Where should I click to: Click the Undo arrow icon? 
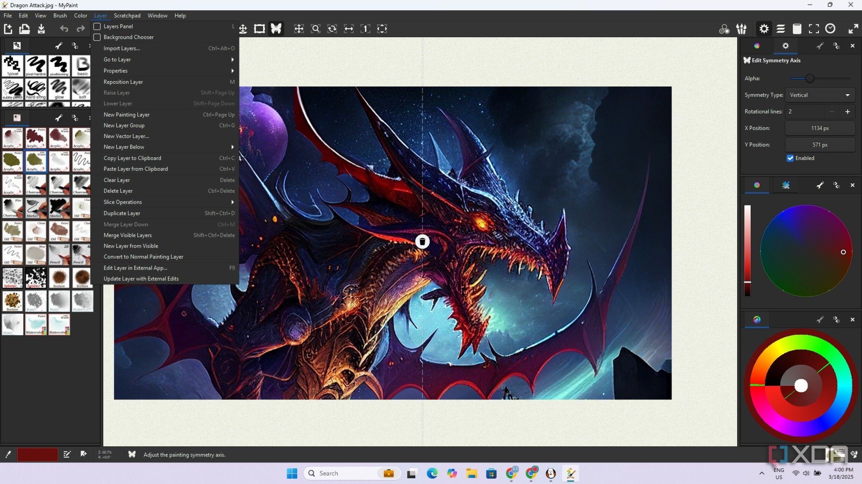click(64, 29)
